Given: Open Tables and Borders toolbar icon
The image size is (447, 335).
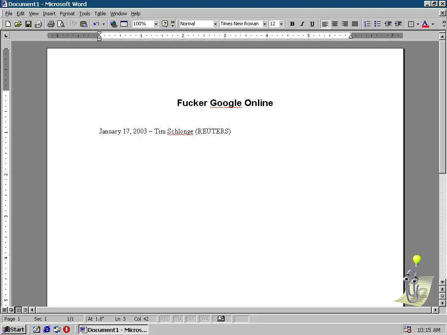Looking at the screenshot, I should tap(124, 24).
